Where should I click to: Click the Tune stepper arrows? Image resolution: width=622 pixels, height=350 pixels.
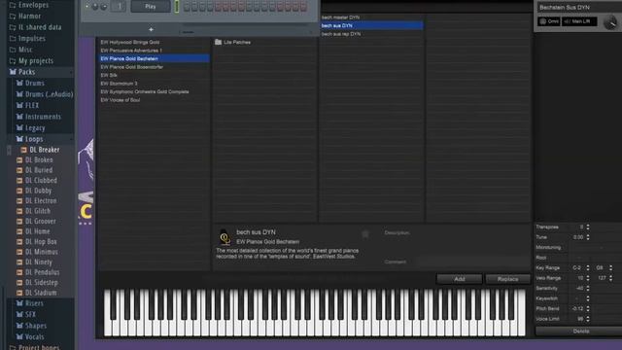point(588,237)
